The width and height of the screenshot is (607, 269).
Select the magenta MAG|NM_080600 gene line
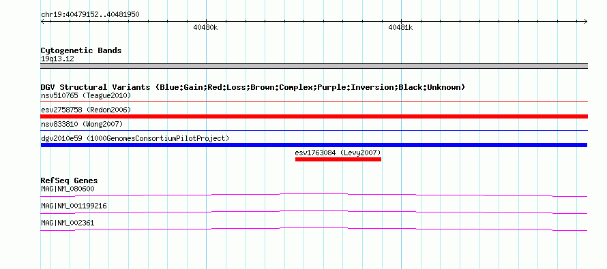click(314, 195)
